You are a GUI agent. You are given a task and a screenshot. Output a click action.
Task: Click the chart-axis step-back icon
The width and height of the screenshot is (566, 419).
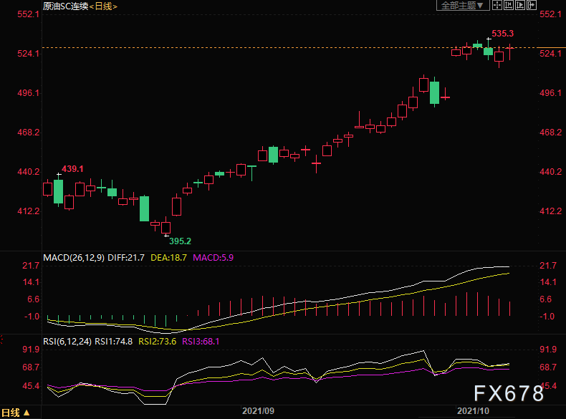509,5
